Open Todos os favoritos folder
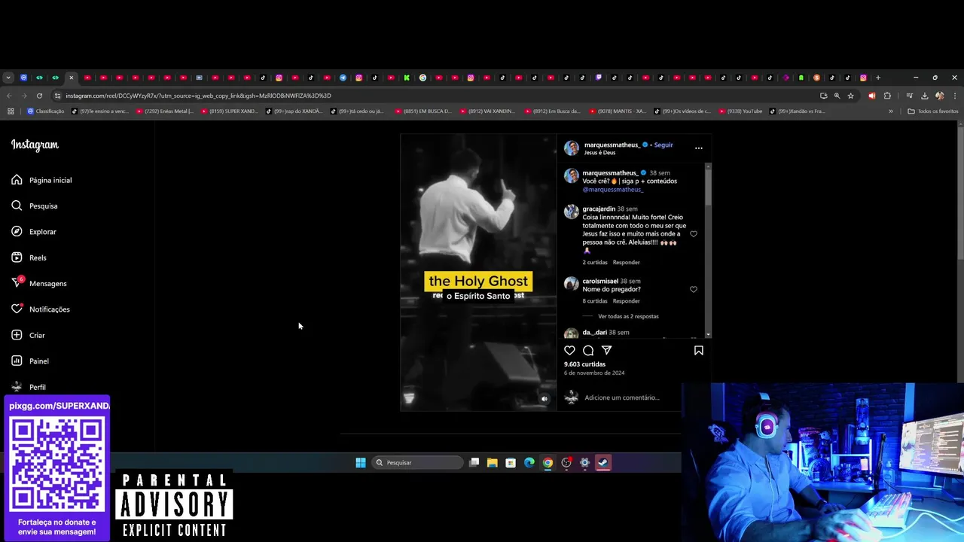Image resolution: width=964 pixels, height=542 pixels. [x=933, y=111]
